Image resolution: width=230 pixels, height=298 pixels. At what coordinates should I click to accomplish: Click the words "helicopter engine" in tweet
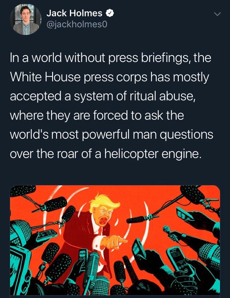click(152, 154)
